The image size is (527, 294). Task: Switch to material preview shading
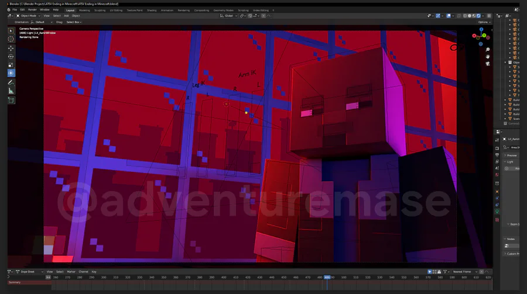coord(474,16)
